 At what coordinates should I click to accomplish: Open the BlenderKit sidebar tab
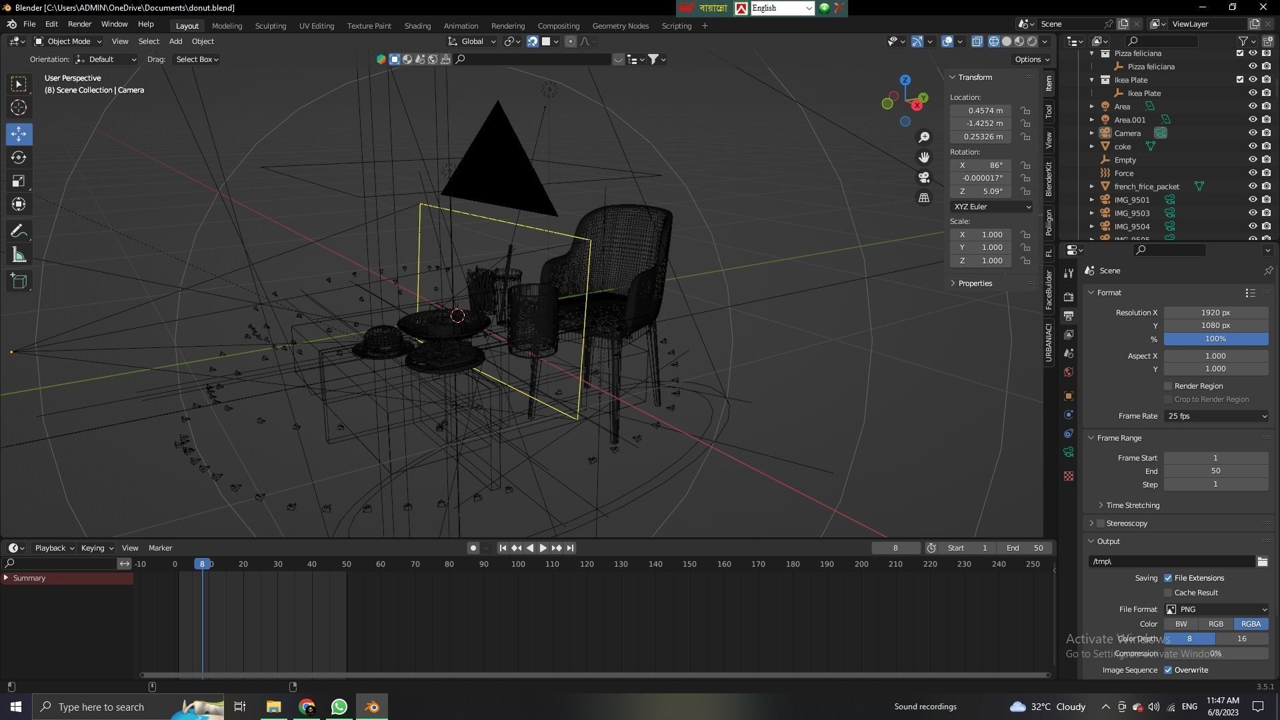(x=1049, y=178)
